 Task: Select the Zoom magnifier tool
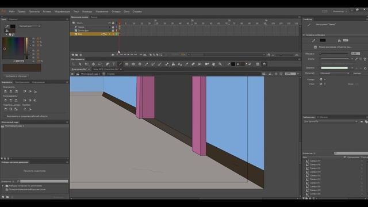[x=220, y=64]
